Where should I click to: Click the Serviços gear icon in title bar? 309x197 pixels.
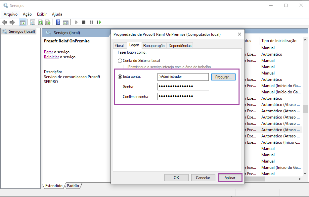pyautogui.click(x=6, y=5)
